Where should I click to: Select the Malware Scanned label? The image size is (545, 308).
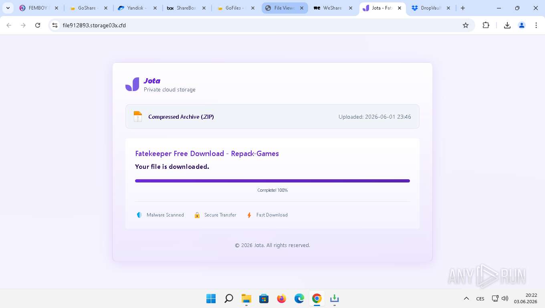tap(165, 215)
